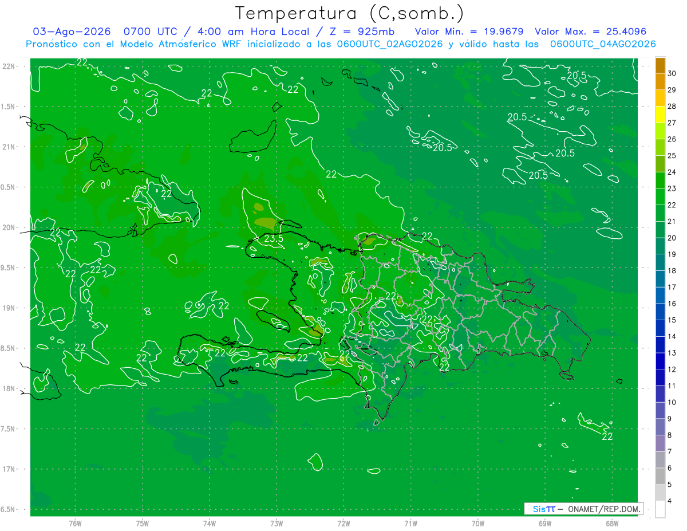Click the "73W" longitude axis label
The height and width of the screenshot is (531, 687).
coord(277,524)
